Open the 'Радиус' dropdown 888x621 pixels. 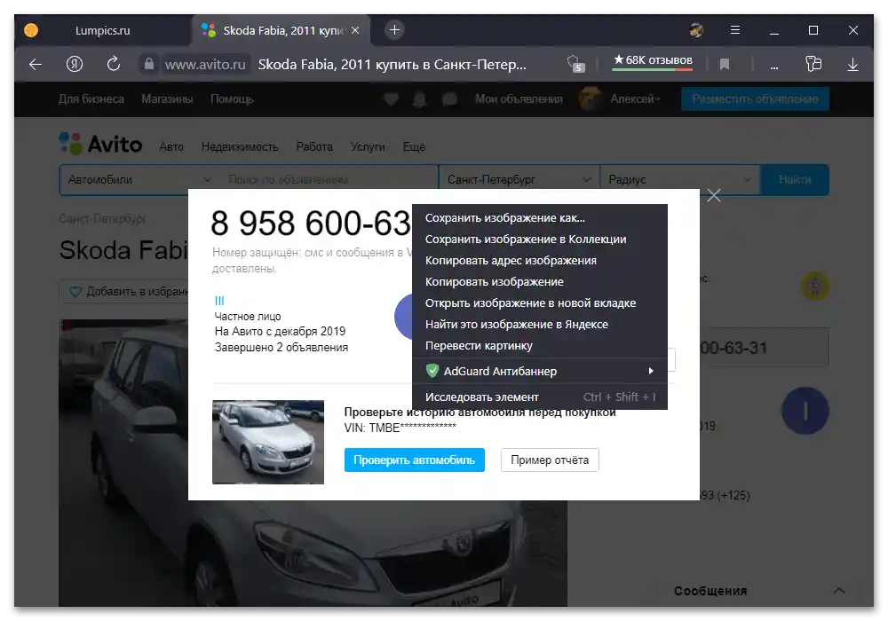679,180
